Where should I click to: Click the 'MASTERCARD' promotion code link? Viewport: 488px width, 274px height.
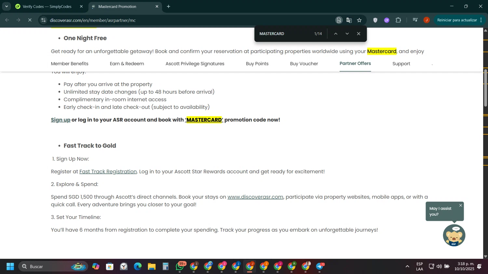click(204, 120)
